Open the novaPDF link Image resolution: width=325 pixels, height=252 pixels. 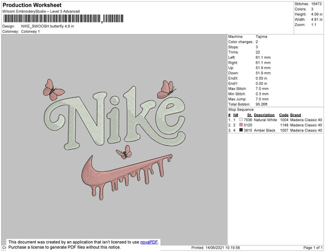pos(149,242)
